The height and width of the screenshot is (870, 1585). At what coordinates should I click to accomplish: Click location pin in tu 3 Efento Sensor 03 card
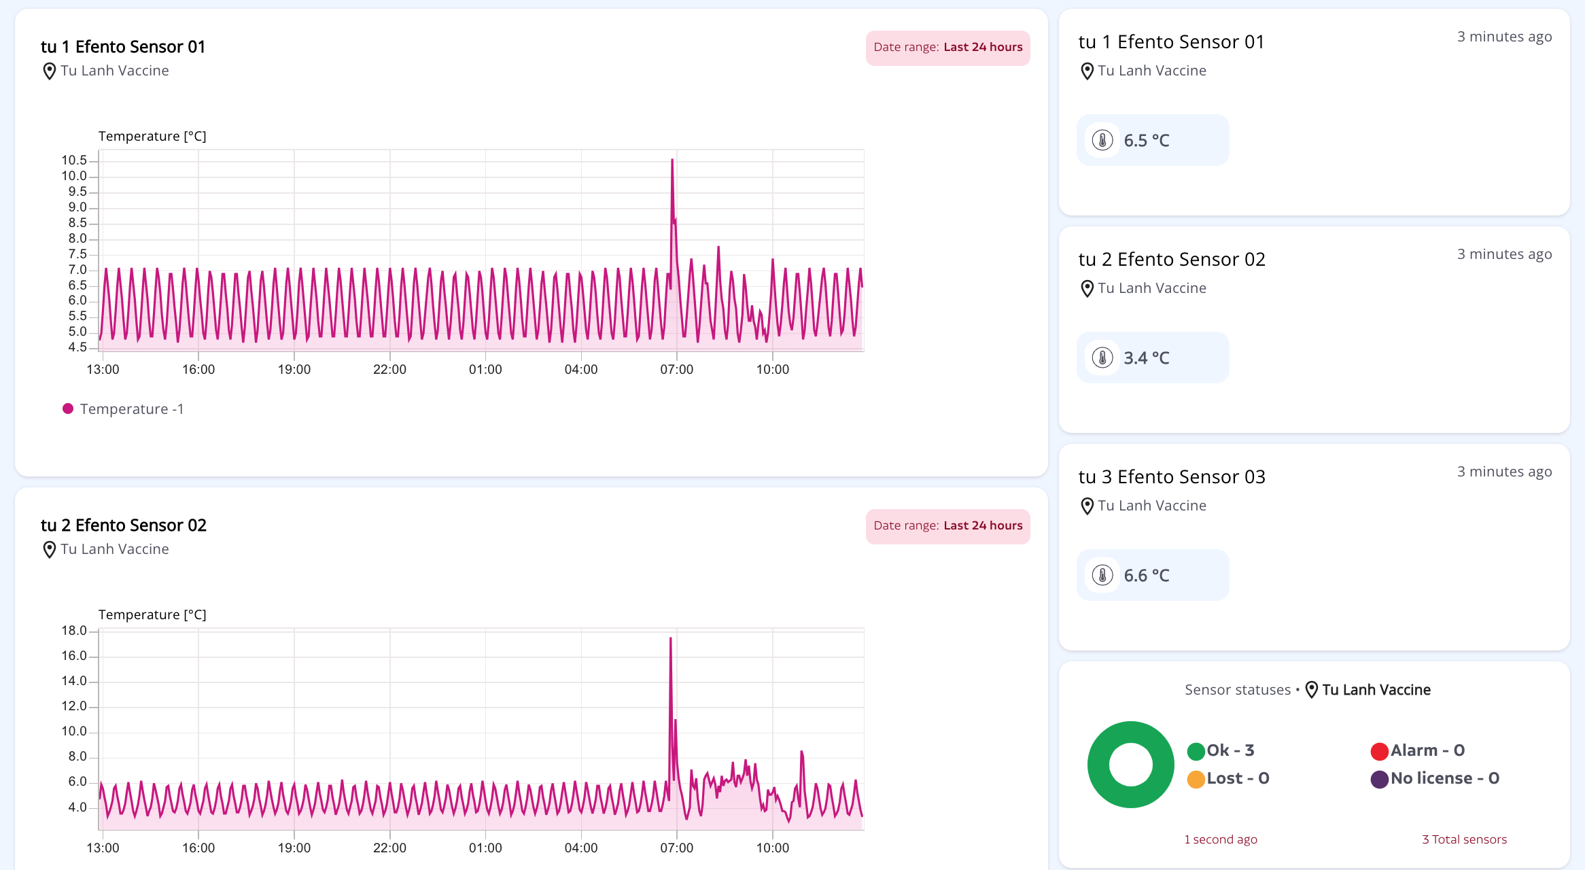click(x=1087, y=506)
